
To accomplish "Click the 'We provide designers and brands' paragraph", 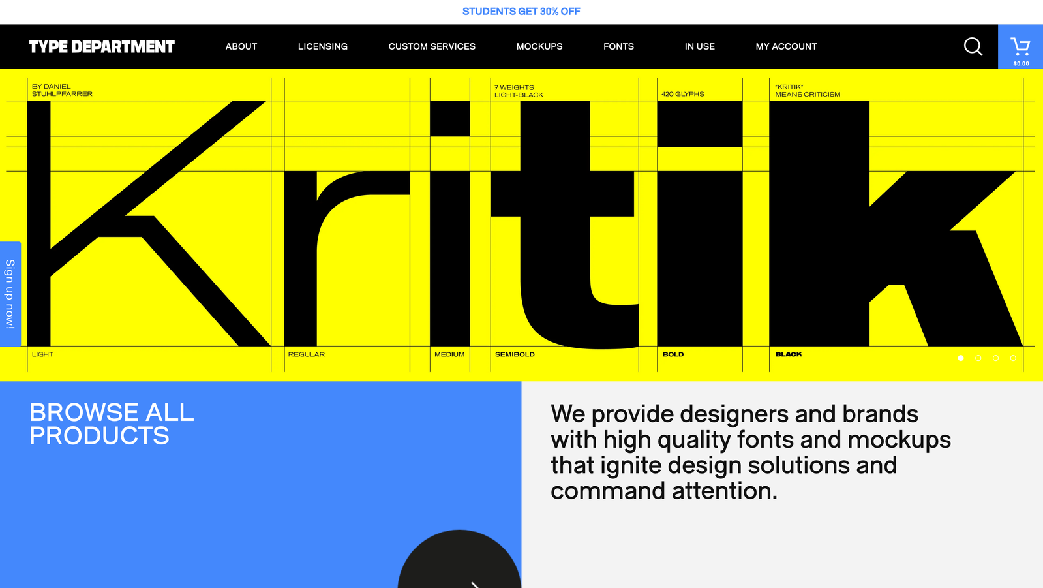I will pyautogui.click(x=750, y=452).
